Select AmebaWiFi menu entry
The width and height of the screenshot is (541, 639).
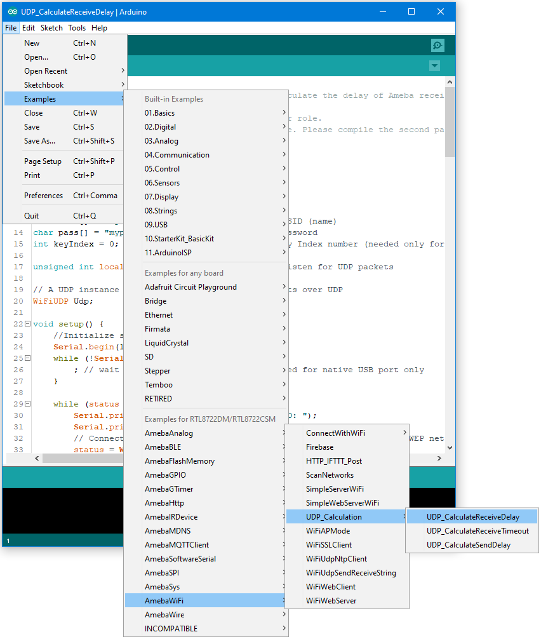[x=206, y=601]
